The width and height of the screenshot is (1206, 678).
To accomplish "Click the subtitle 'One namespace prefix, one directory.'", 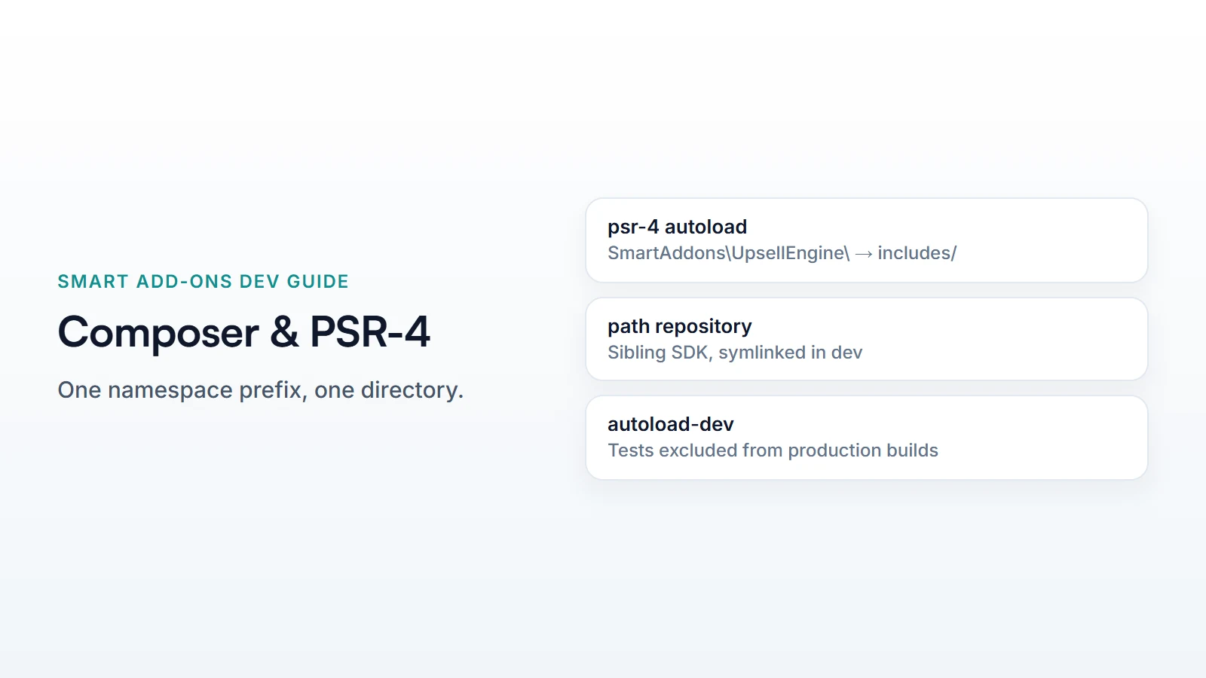I will [261, 390].
